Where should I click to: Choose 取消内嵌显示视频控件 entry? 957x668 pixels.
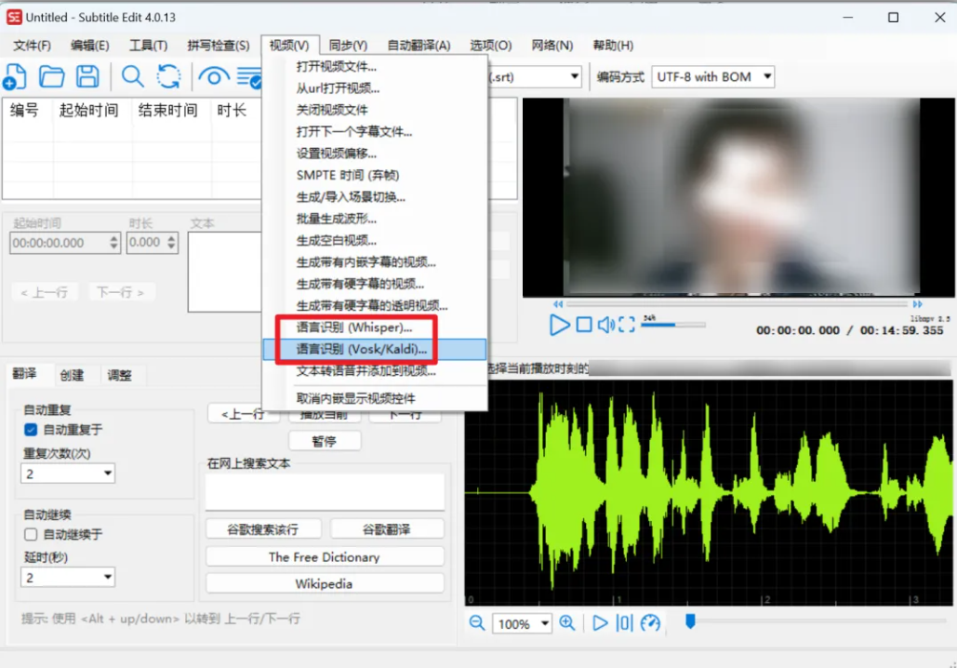(375, 399)
